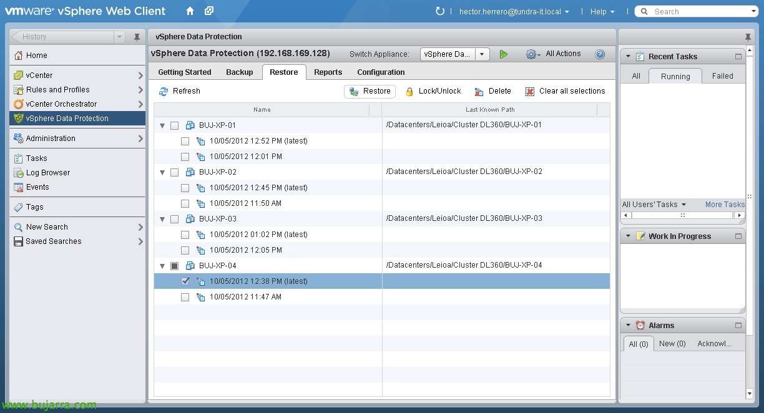Check the 10/05/2012 01:02 PM backup checkbox

[185, 235]
